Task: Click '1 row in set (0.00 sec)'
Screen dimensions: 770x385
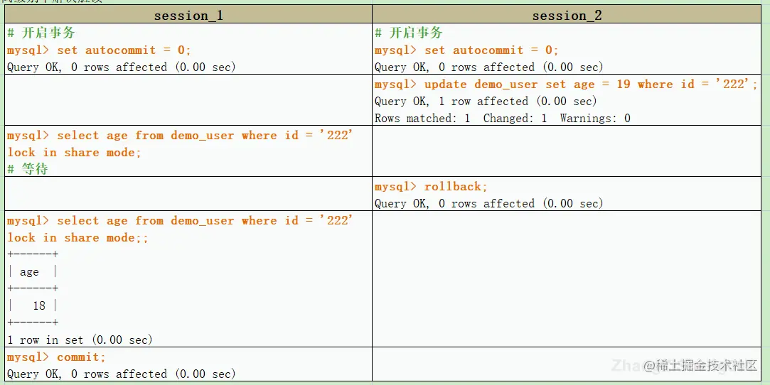Action: click(x=80, y=340)
